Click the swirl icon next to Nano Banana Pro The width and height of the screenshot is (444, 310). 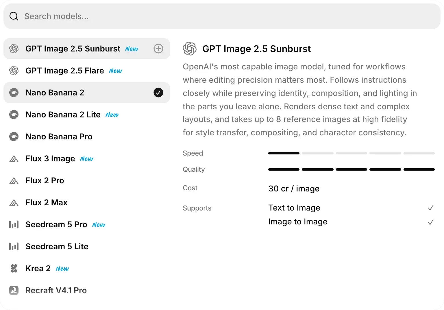click(x=14, y=136)
